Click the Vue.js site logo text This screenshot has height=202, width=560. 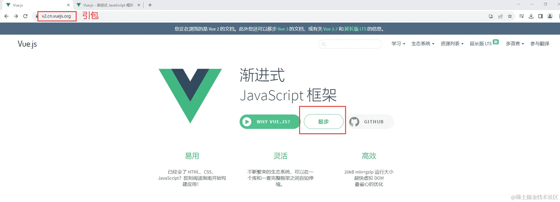click(27, 44)
